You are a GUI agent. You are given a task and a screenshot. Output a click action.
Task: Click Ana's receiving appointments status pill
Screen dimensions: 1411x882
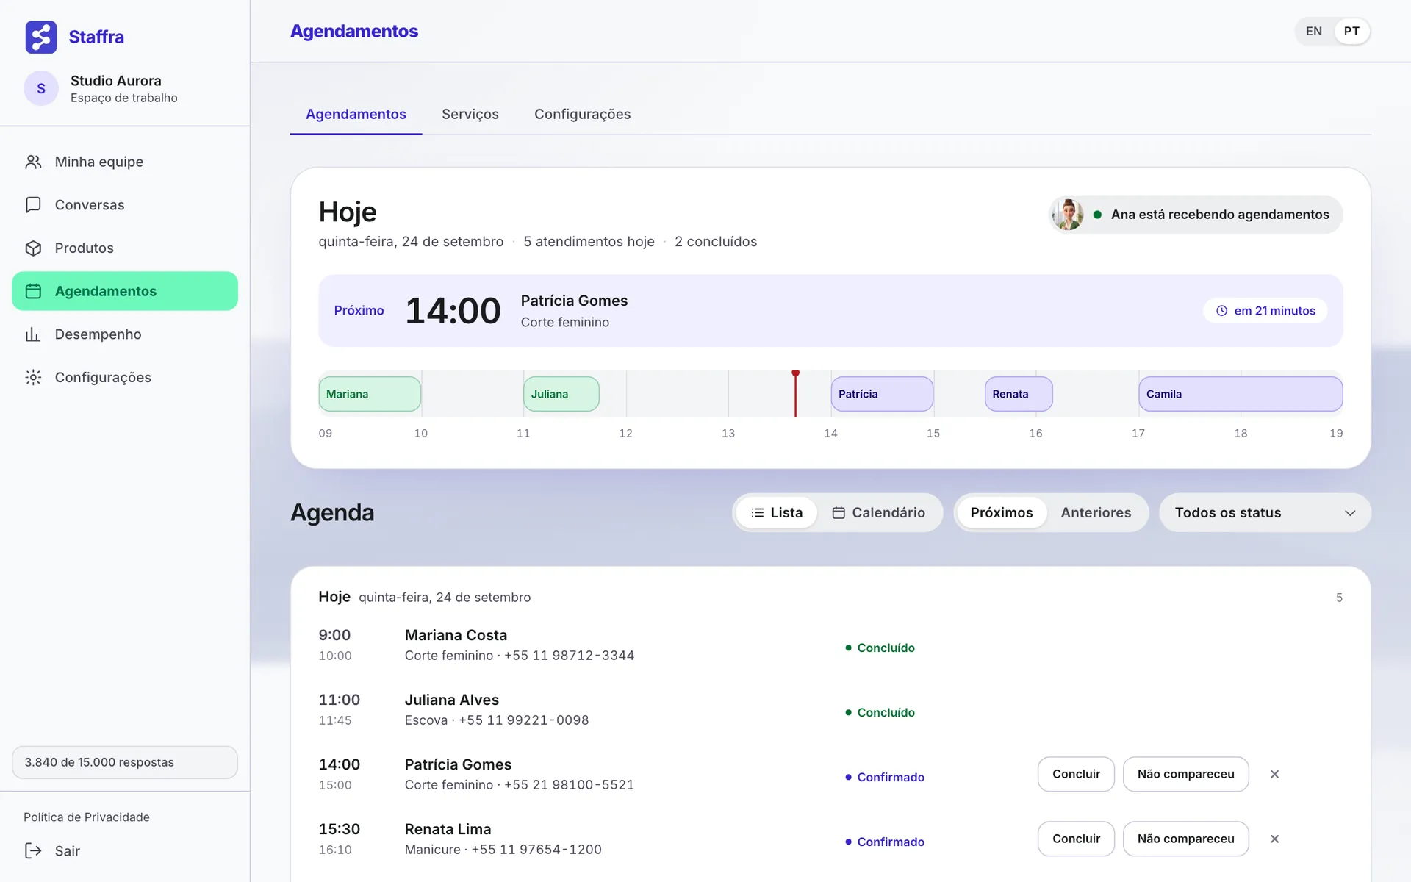pyautogui.click(x=1196, y=215)
